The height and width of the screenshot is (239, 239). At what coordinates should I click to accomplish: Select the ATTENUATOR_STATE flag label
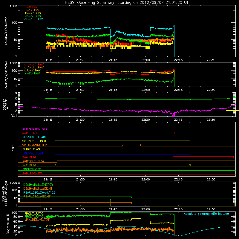(36, 129)
